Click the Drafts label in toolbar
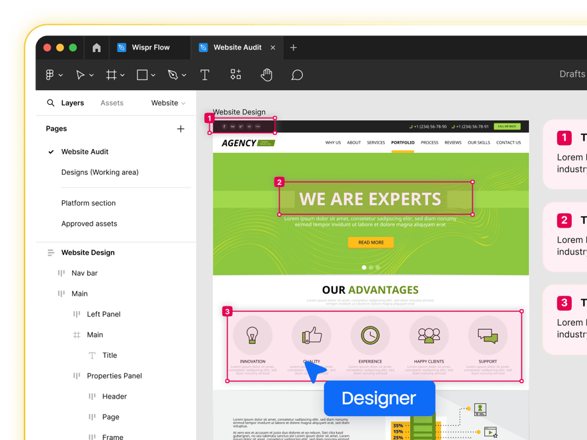Viewport: 587px width, 440px height. (572, 74)
